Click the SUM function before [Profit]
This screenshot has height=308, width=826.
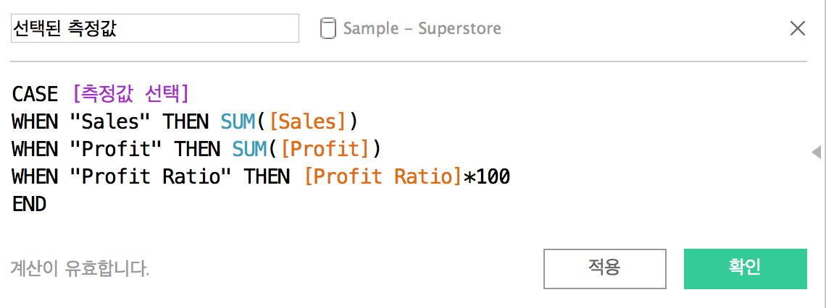click(250, 150)
